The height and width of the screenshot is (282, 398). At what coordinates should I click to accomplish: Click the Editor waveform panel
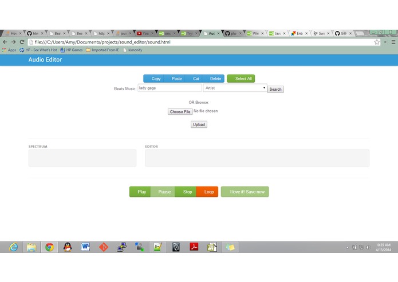pyautogui.click(x=257, y=158)
